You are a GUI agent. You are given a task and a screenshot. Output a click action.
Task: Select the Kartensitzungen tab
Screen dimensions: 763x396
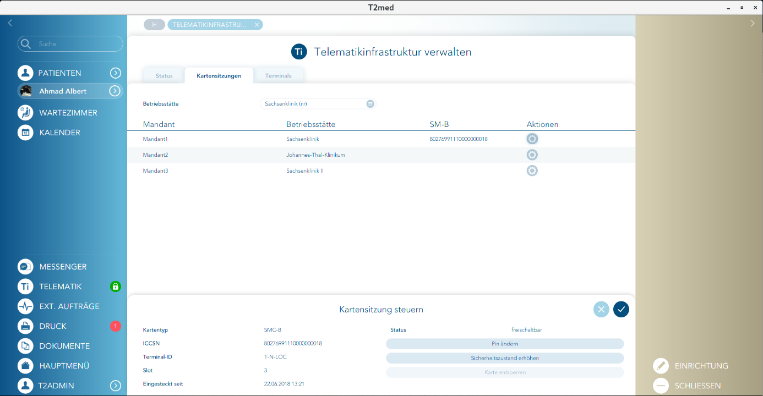click(219, 76)
